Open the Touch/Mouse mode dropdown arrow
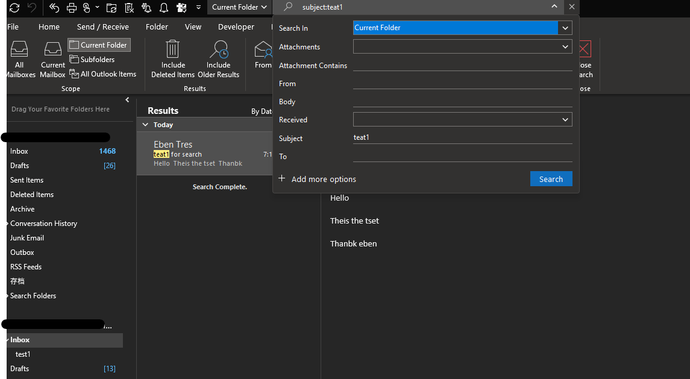Viewport: 690px width, 379px height. [x=97, y=7]
